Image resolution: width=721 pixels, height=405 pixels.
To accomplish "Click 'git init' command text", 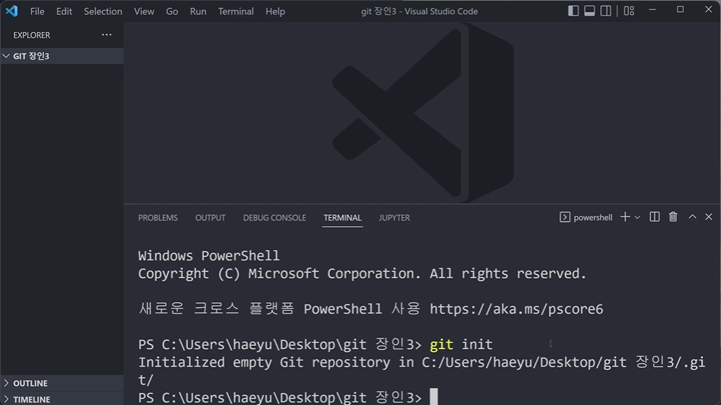I will coord(461,345).
